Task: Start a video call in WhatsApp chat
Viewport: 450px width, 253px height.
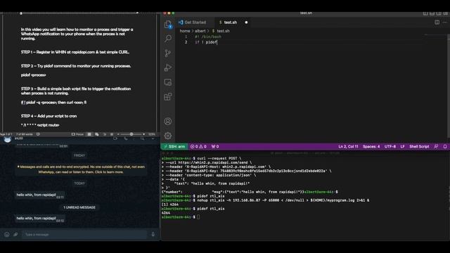Action: click(115, 138)
